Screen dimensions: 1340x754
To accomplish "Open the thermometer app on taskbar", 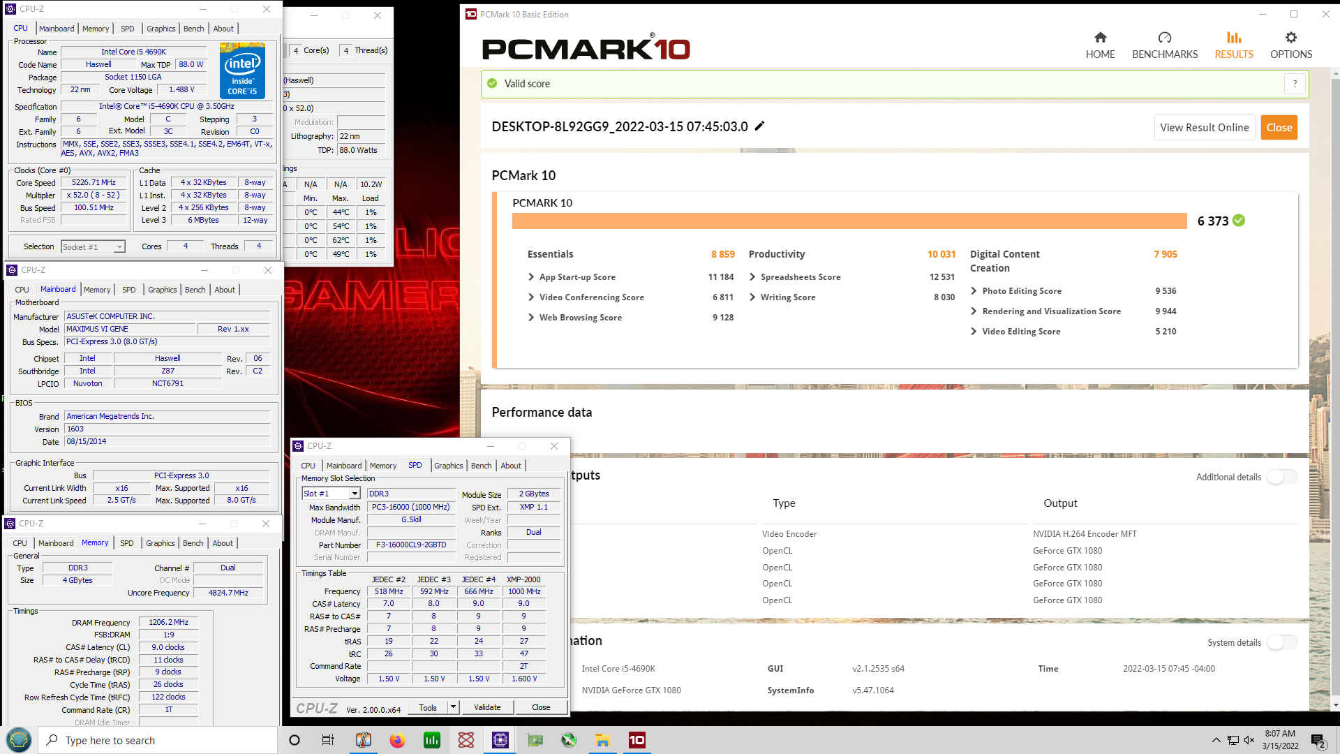I will [x=364, y=740].
